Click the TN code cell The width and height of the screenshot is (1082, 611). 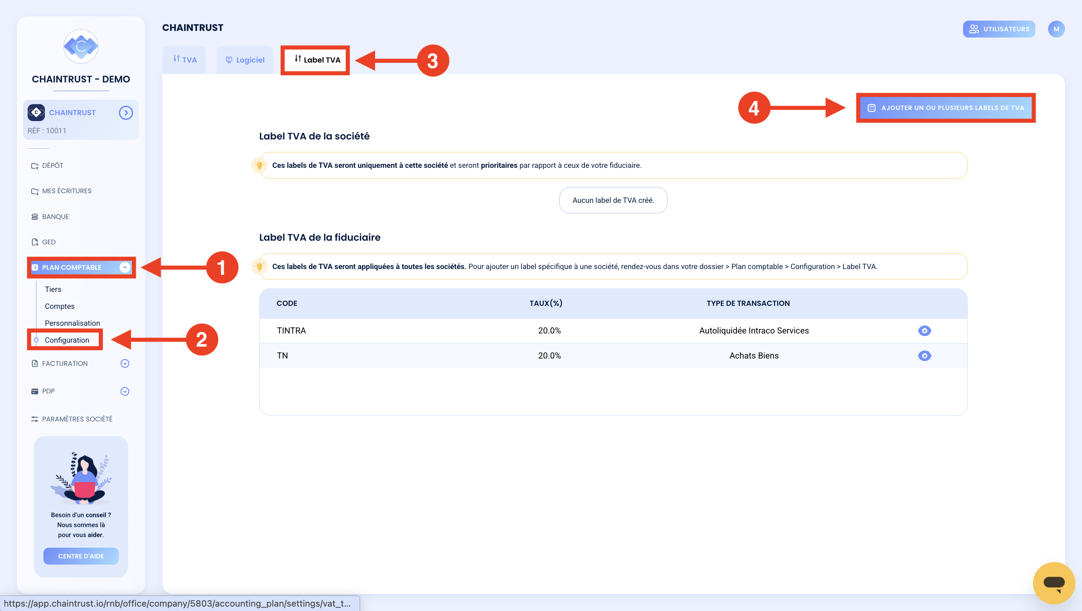coord(282,356)
